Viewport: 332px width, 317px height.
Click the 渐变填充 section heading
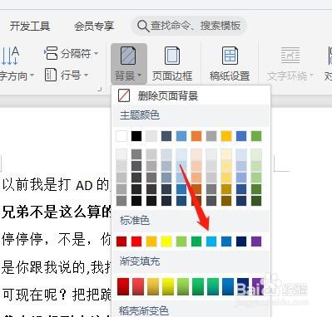[x=140, y=261]
